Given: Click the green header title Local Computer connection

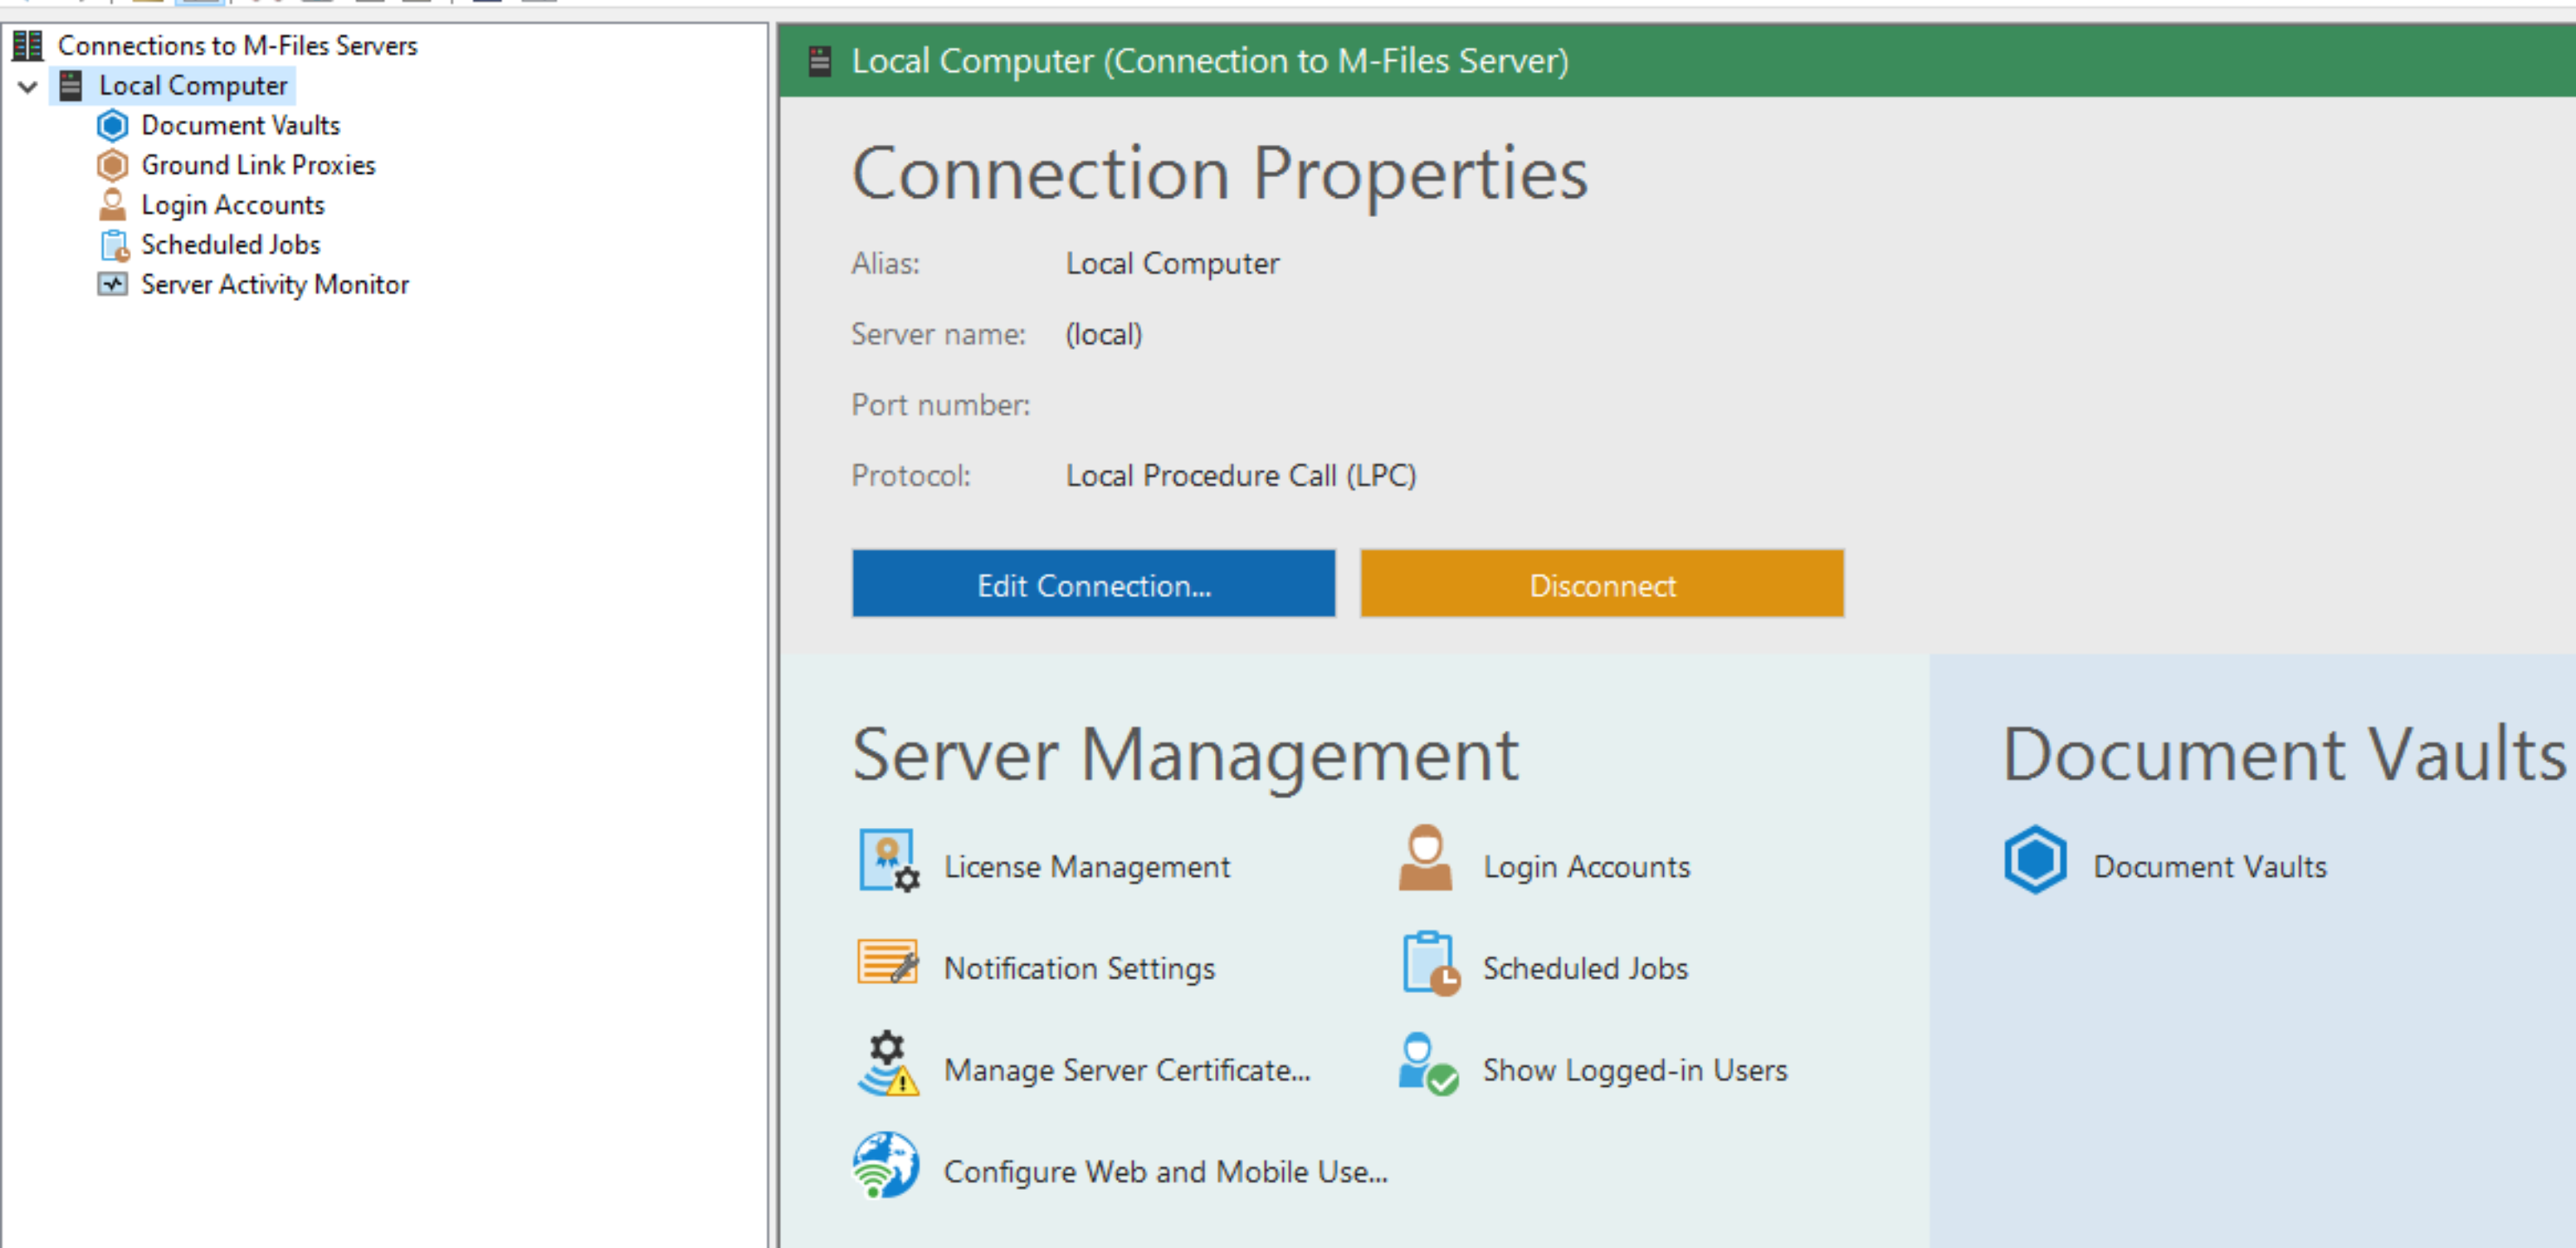Looking at the screenshot, I should 1209,62.
